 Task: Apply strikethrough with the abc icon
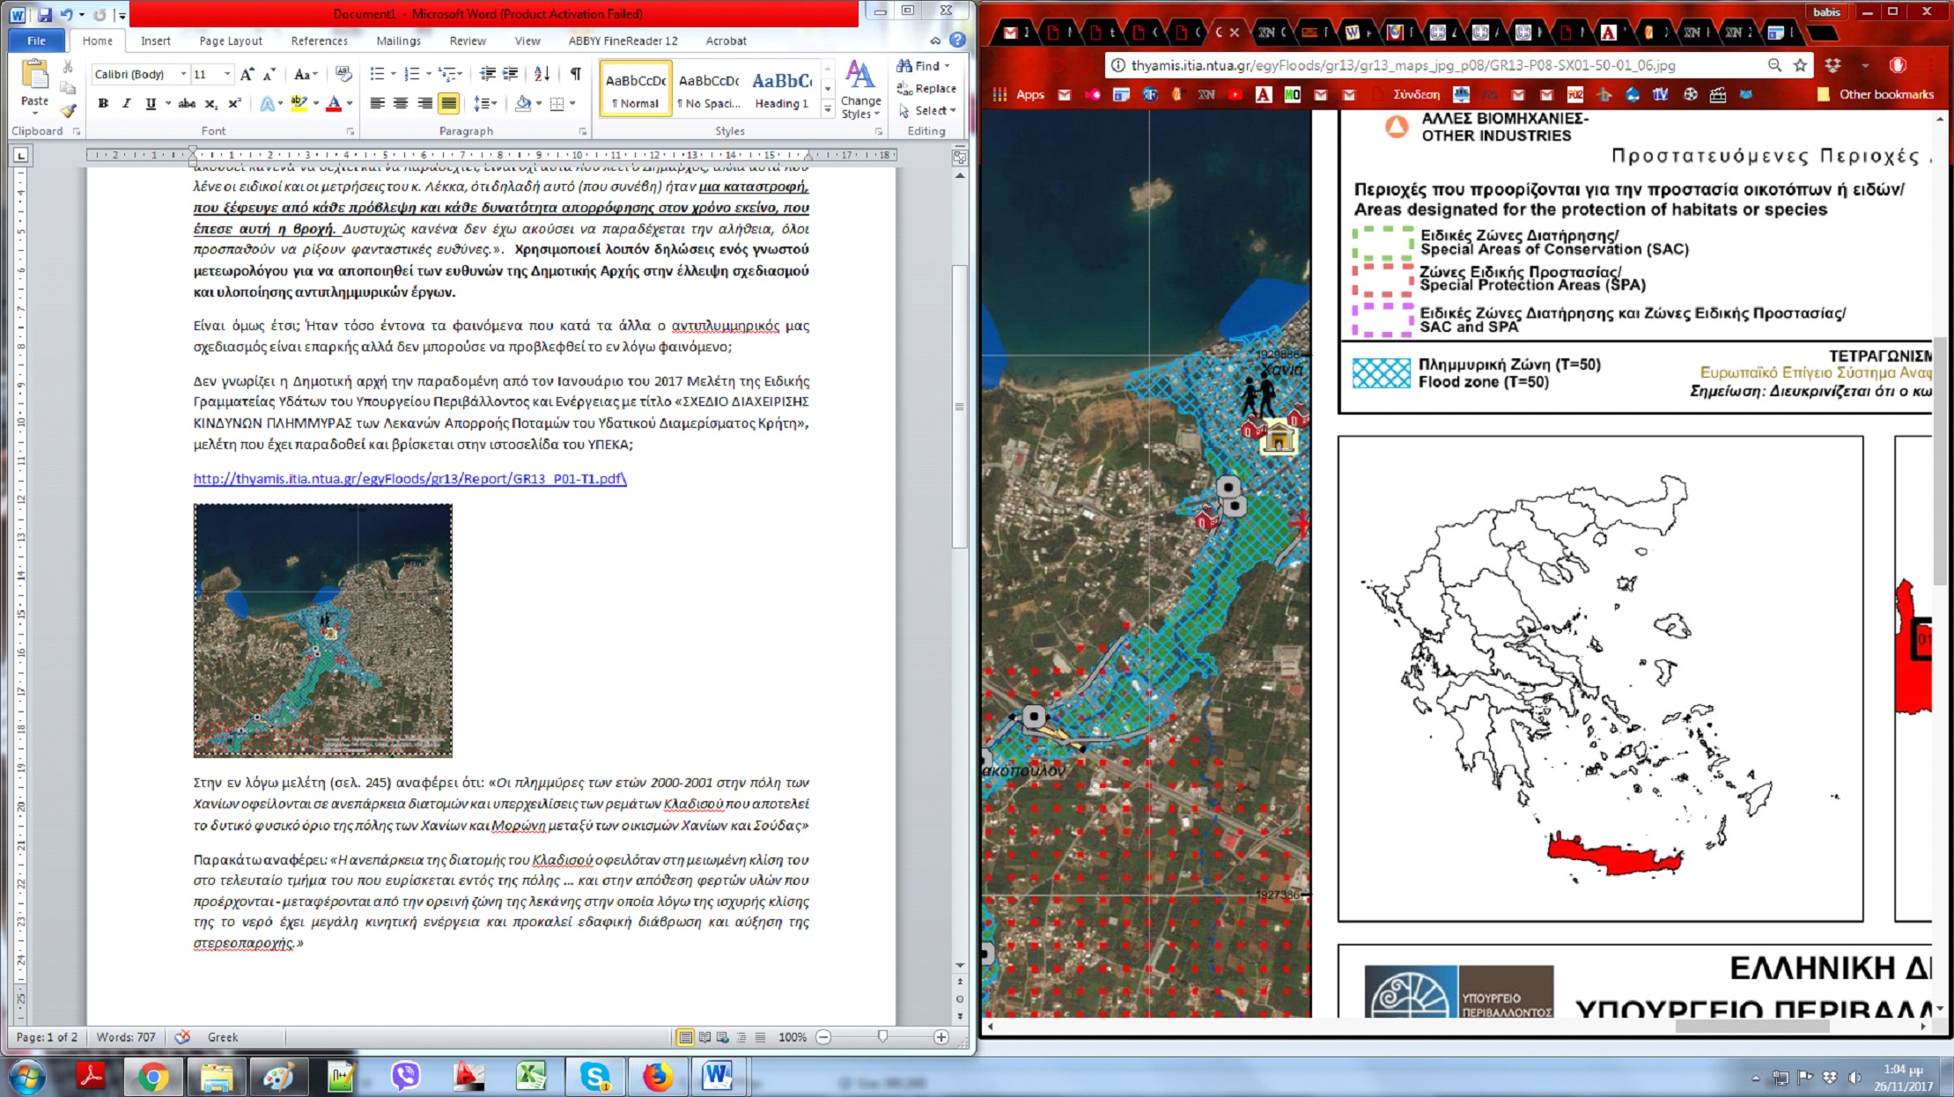(x=187, y=104)
